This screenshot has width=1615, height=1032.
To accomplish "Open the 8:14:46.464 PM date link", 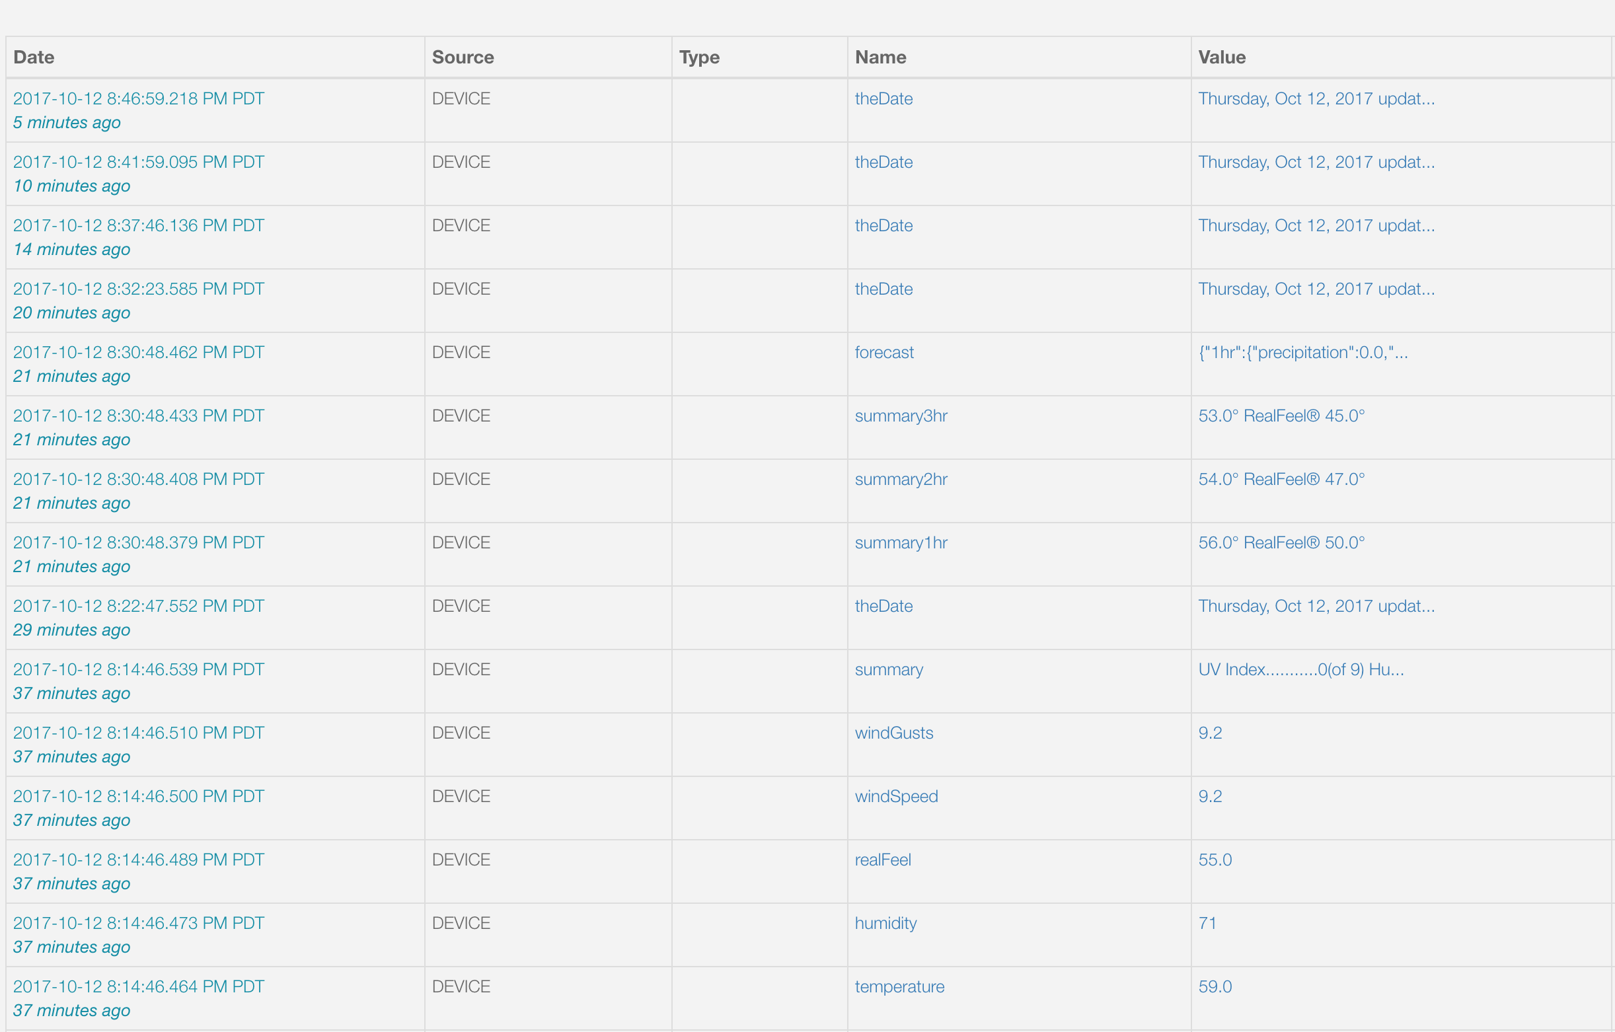I will (x=139, y=987).
